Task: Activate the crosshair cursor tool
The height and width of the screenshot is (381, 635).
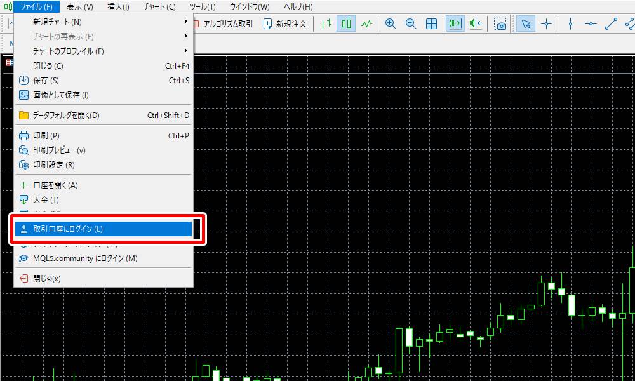Action: point(546,24)
